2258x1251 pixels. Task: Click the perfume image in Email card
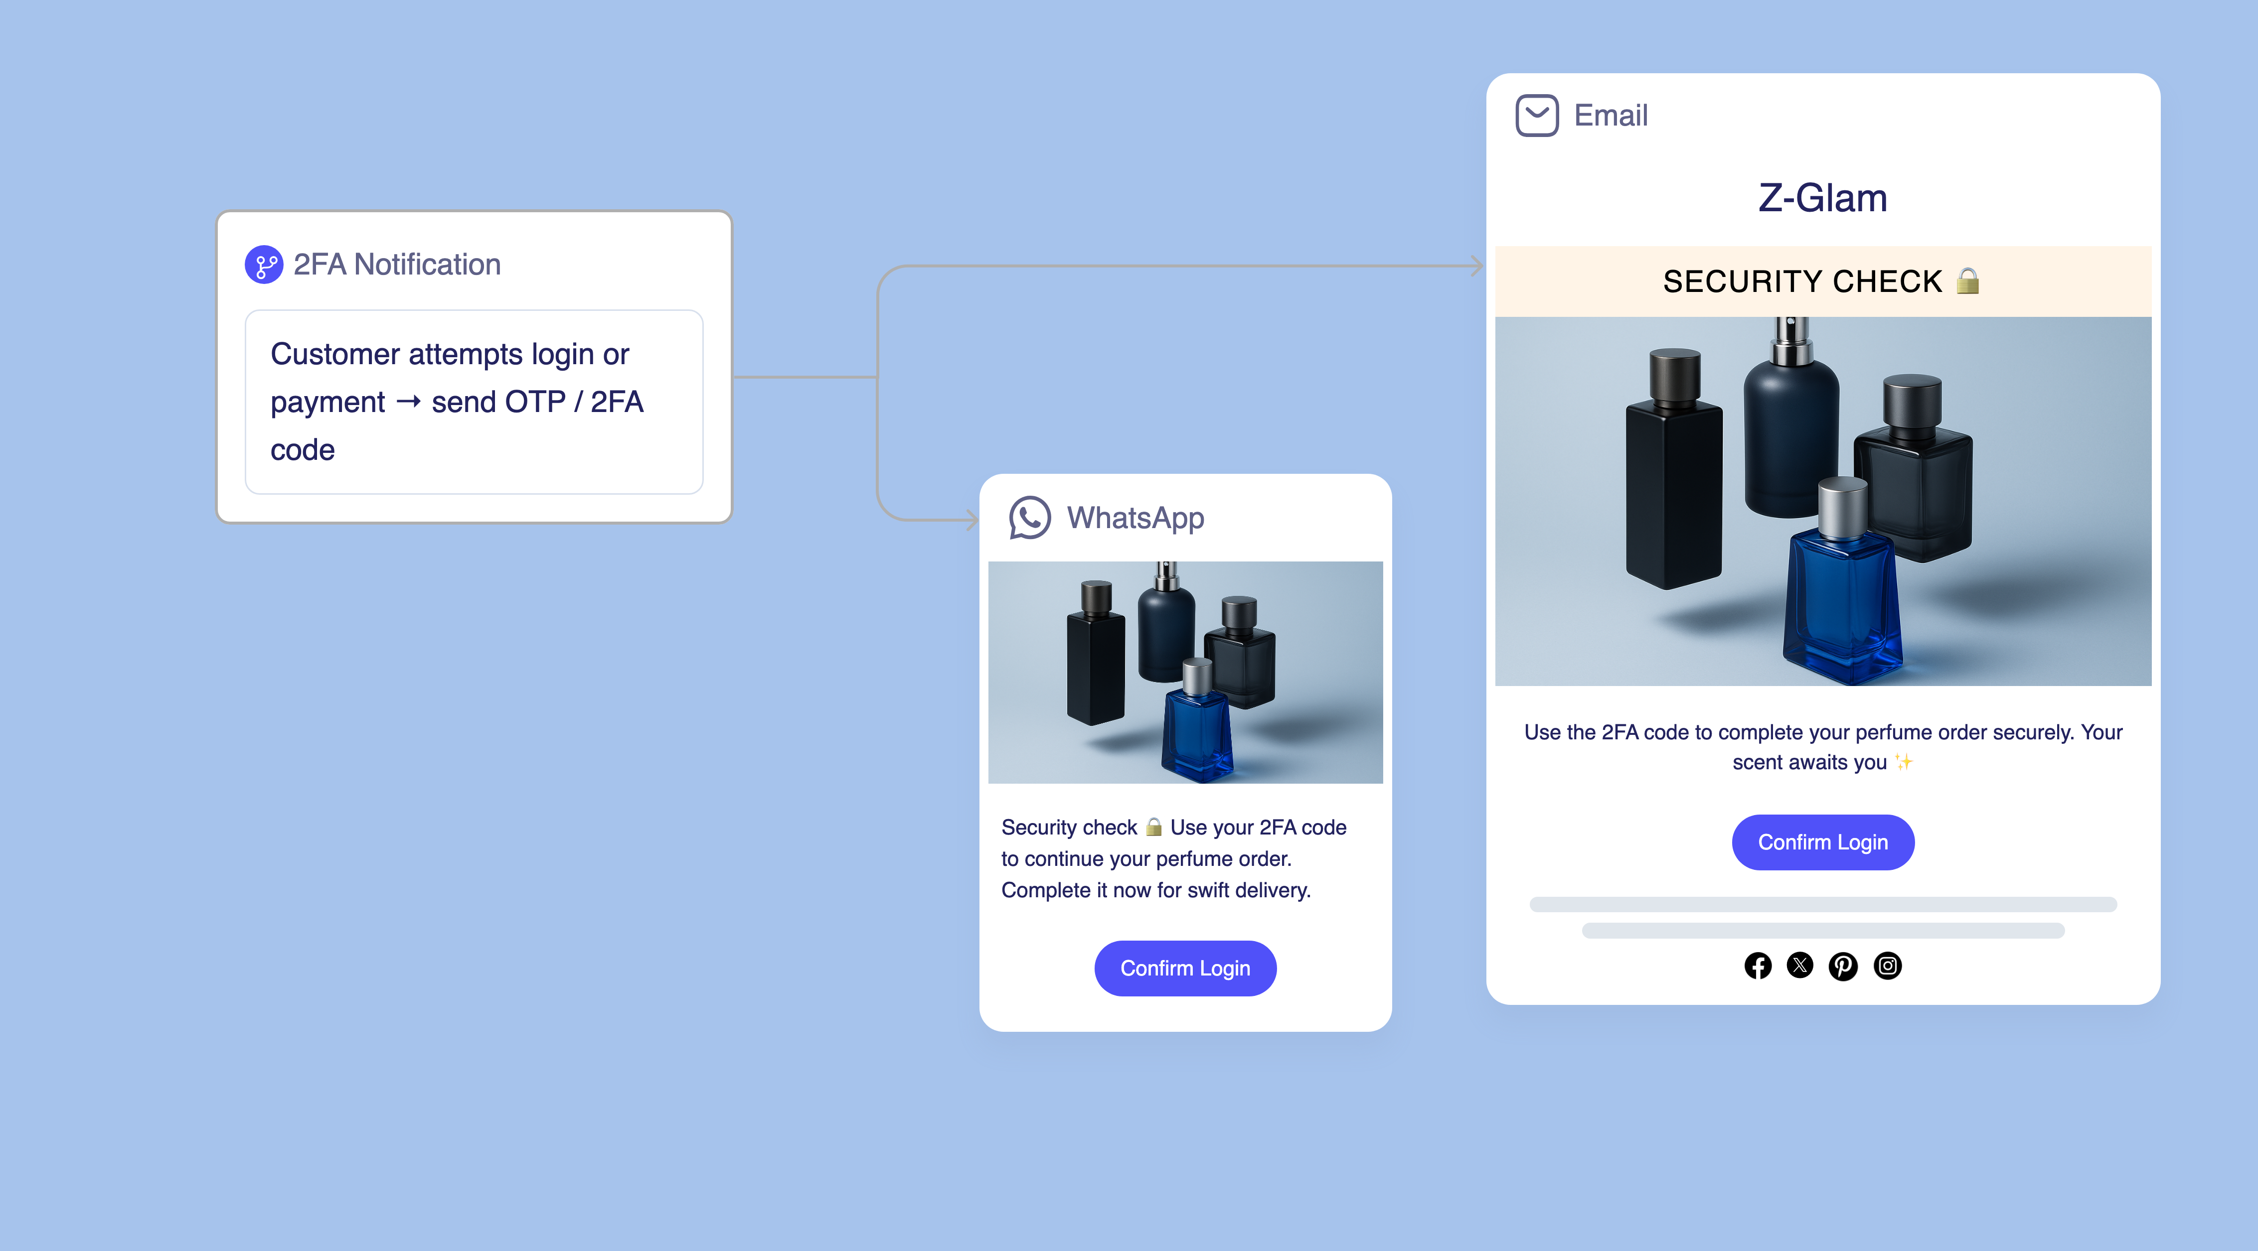(1823, 501)
